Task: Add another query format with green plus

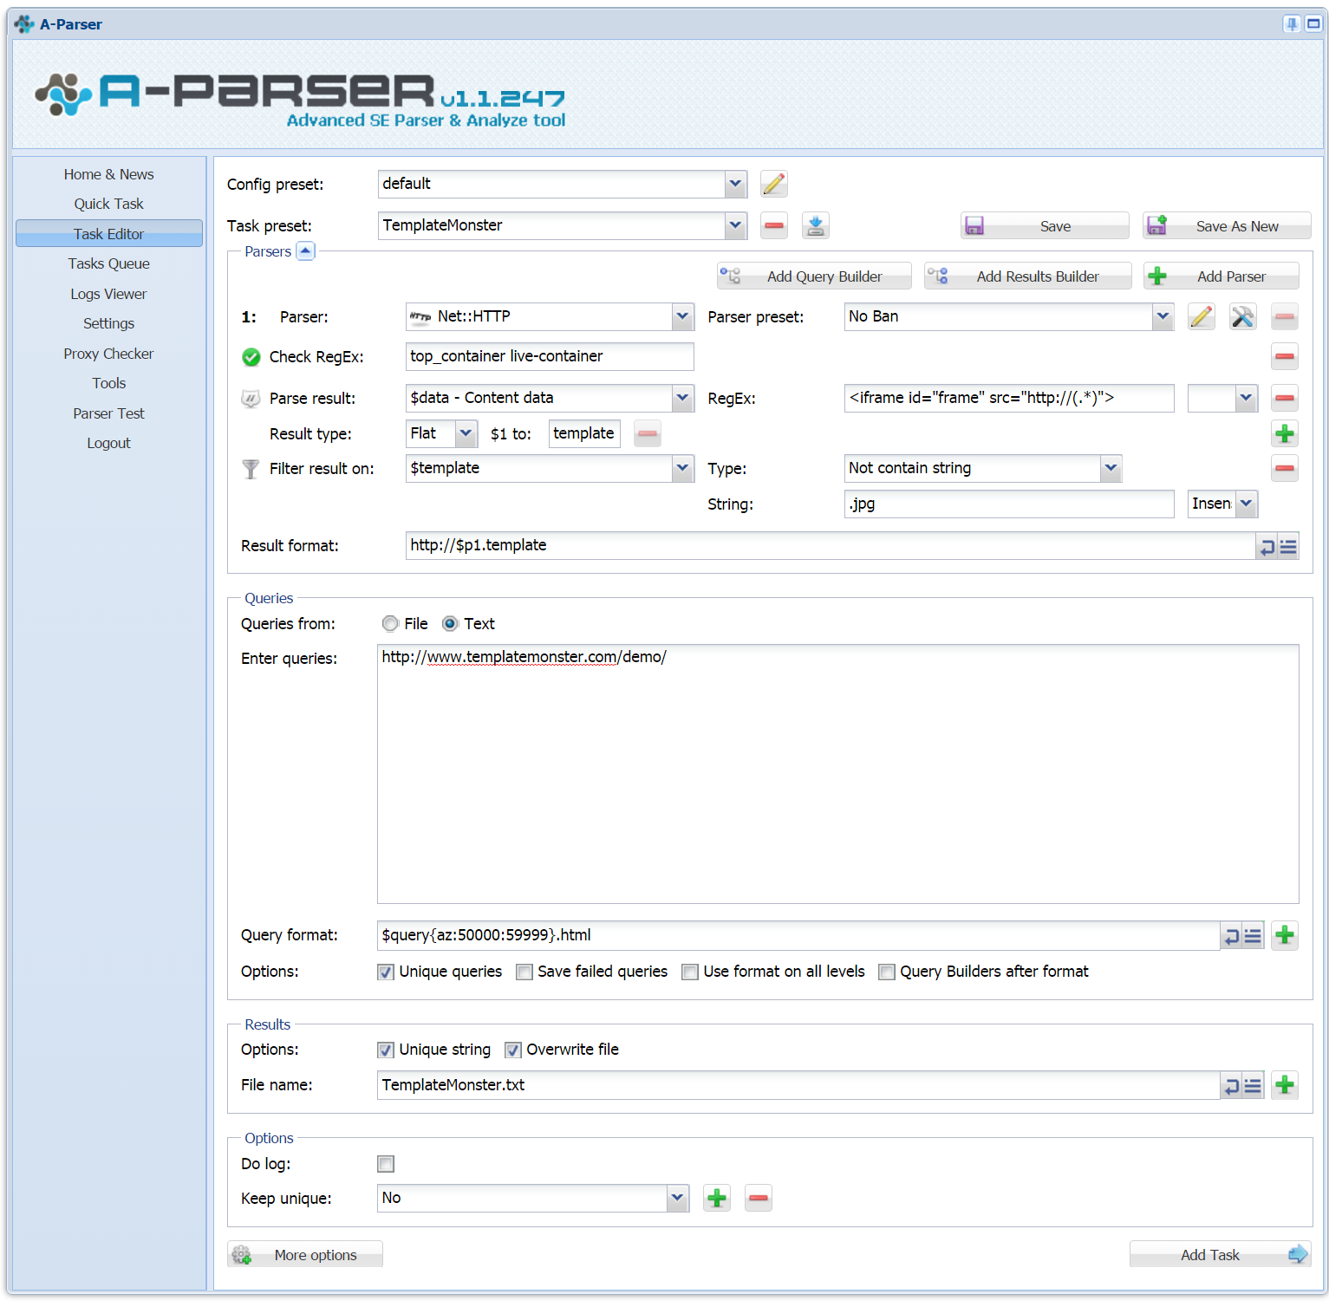Action: coord(1285,935)
